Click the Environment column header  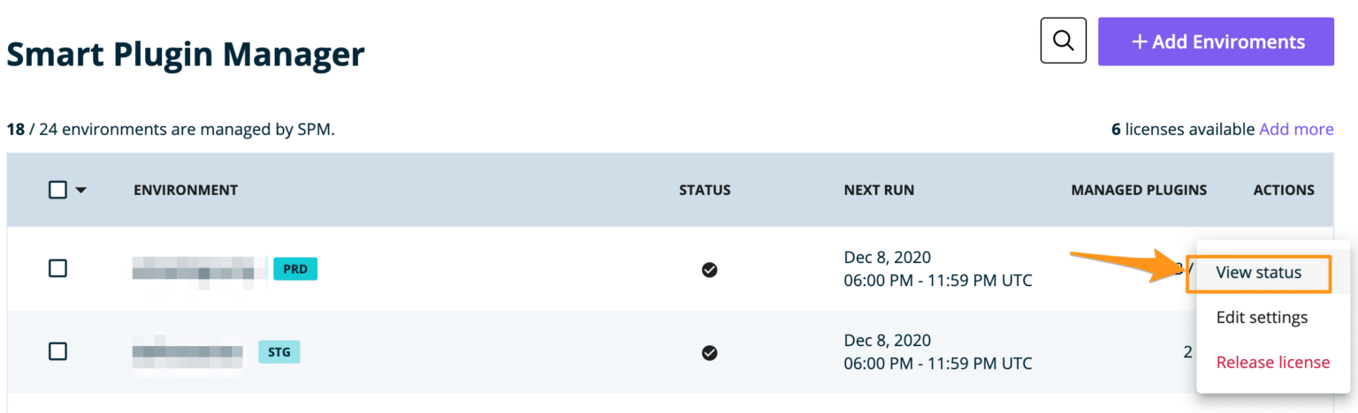pyautogui.click(x=186, y=190)
